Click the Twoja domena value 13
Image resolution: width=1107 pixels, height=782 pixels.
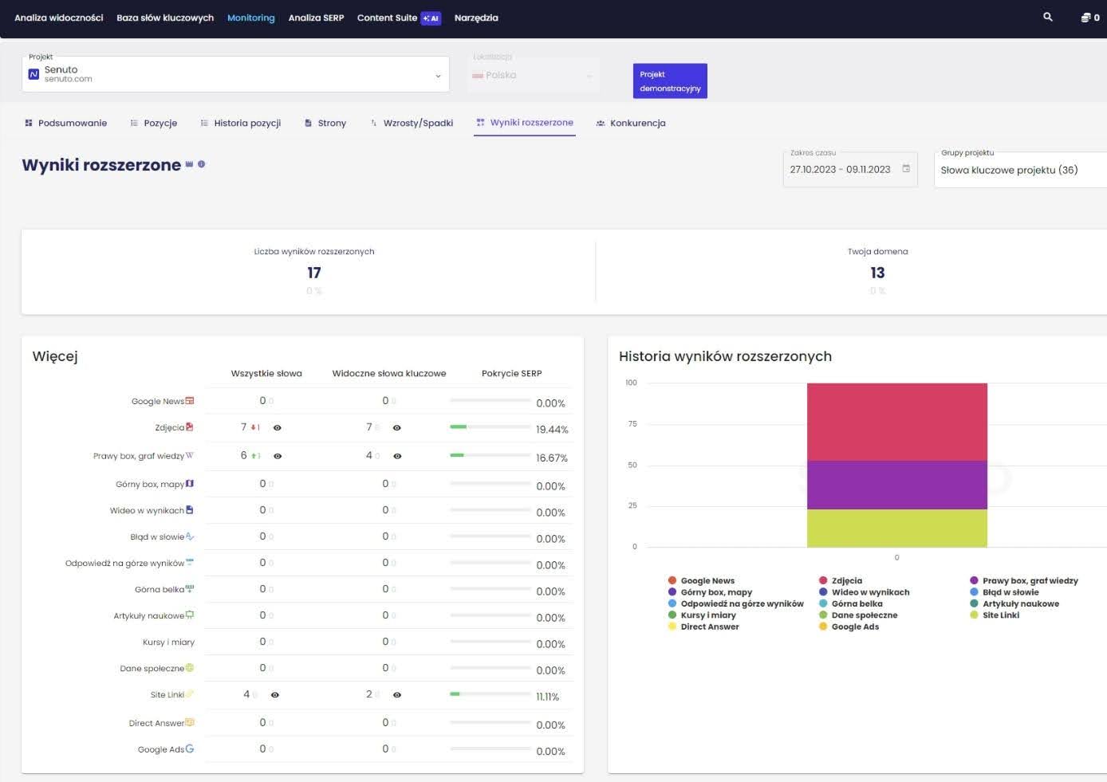(x=877, y=273)
